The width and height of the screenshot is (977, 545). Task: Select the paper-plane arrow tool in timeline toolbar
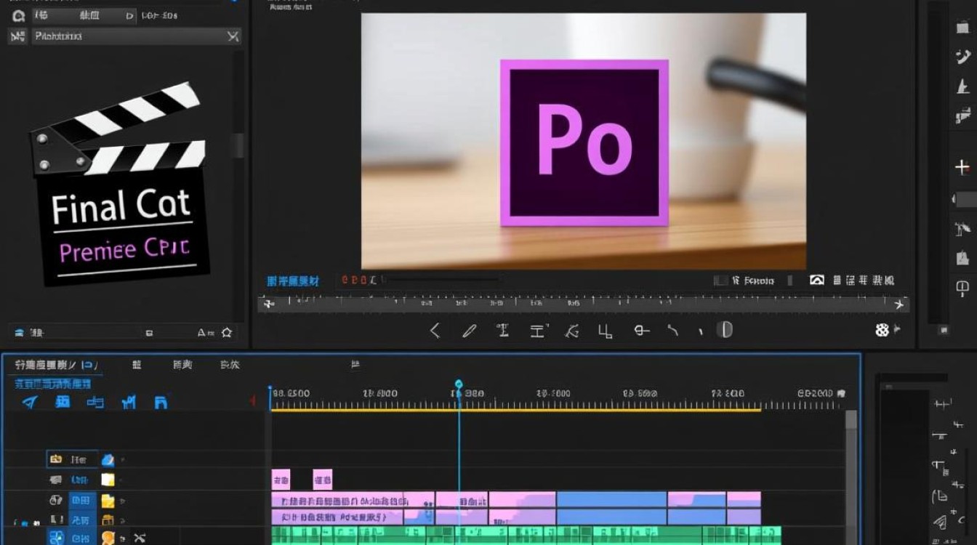pos(30,402)
